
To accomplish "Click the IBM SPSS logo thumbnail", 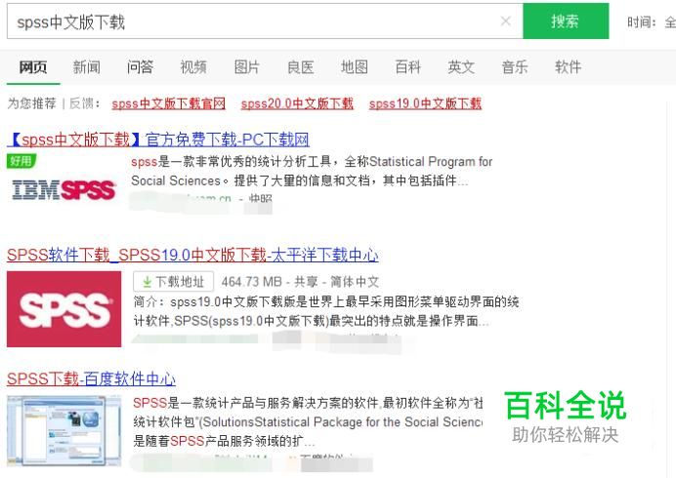I will [x=63, y=190].
